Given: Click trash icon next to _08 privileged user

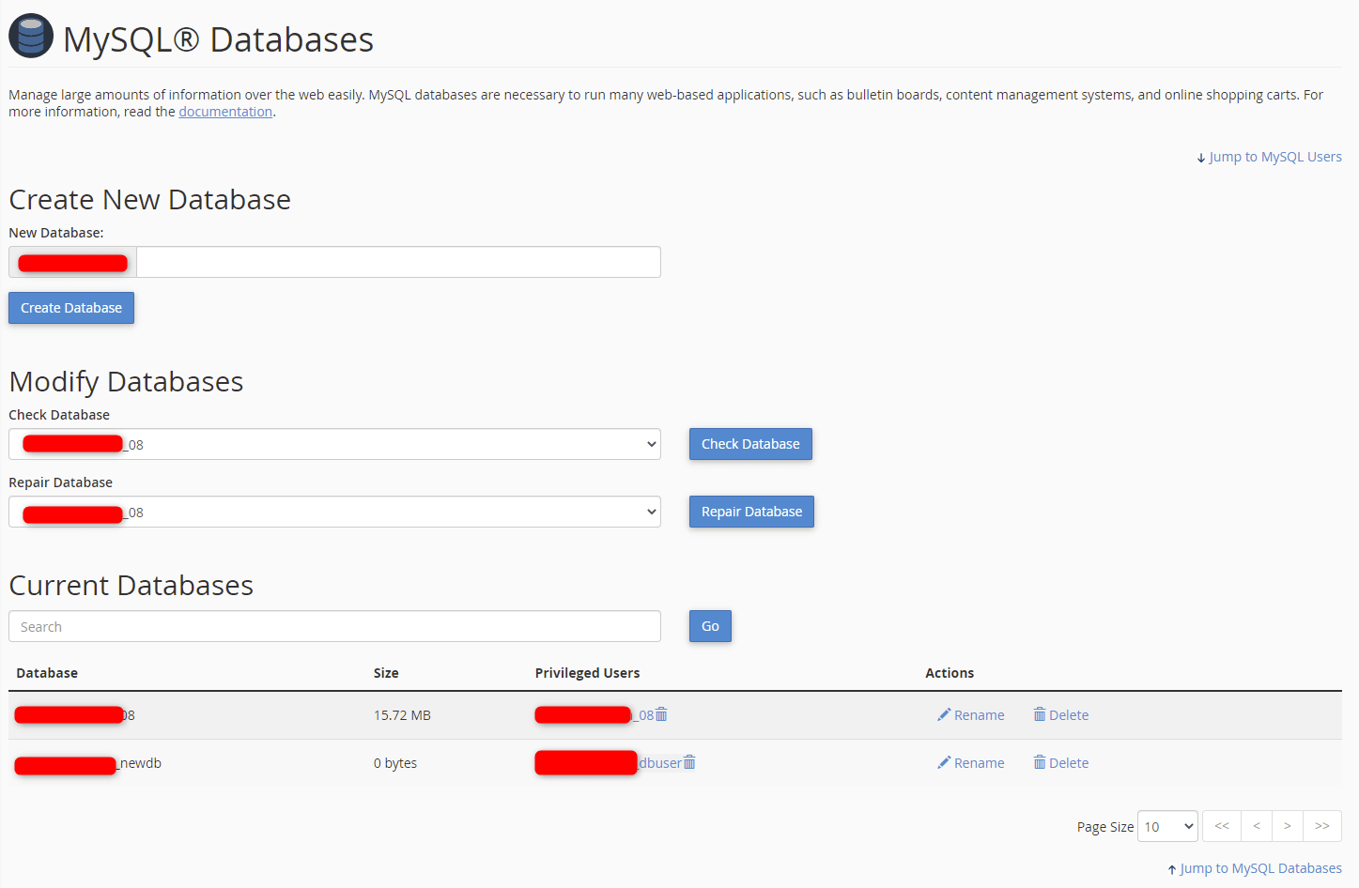Looking at the screenshot, I should (x=661, y=714).
